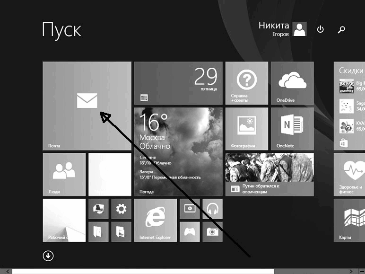Open the Люди people tile
The image size is (365, 274).
coord(64,175)
